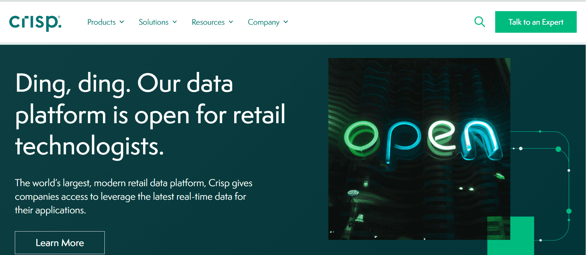Click the headline "Ding, ding. Our data"
This screenshot has width=586, height=255.
[124, 84]
